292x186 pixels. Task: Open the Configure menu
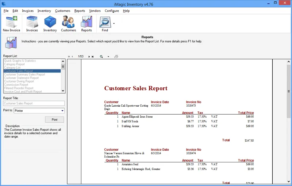click(112, 11)
